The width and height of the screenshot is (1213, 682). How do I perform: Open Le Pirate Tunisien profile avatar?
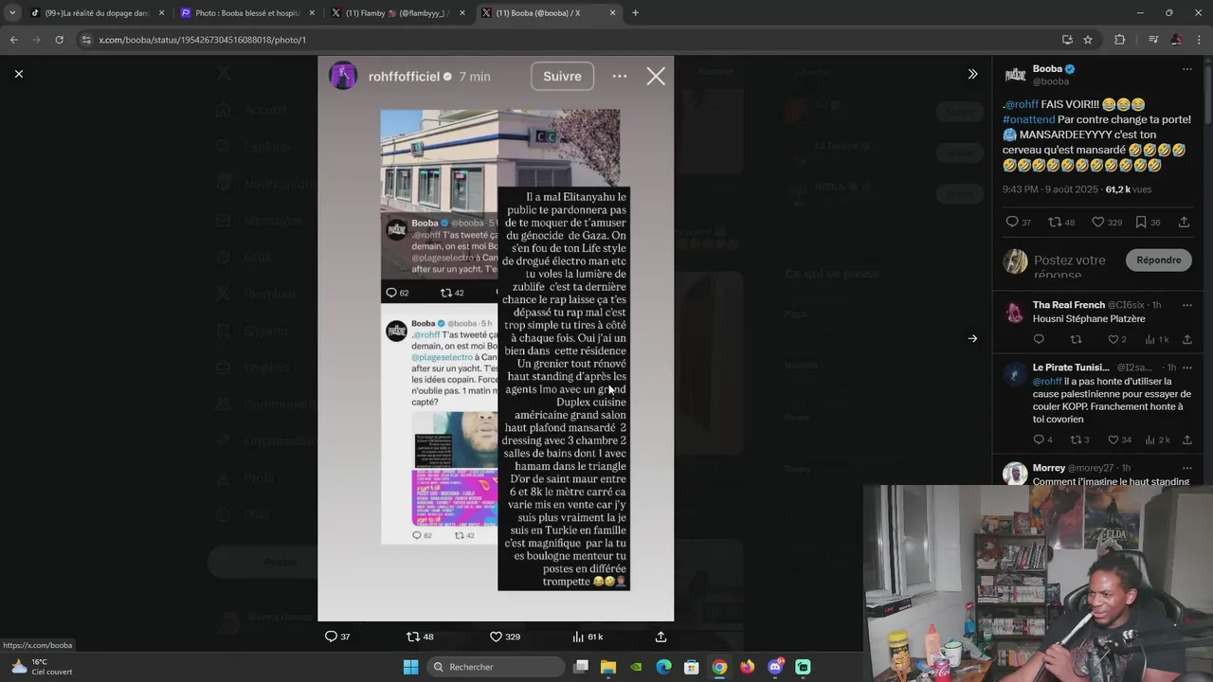(x=1015, y=375)
